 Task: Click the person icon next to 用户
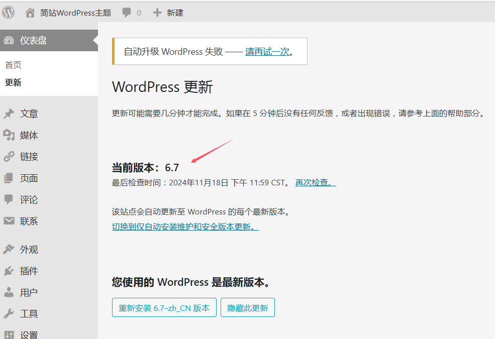(x=9, y=292)
